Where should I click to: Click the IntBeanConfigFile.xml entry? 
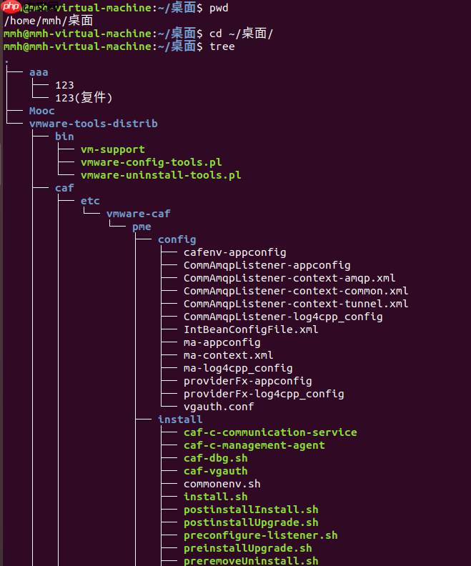(x=251, y=329)
